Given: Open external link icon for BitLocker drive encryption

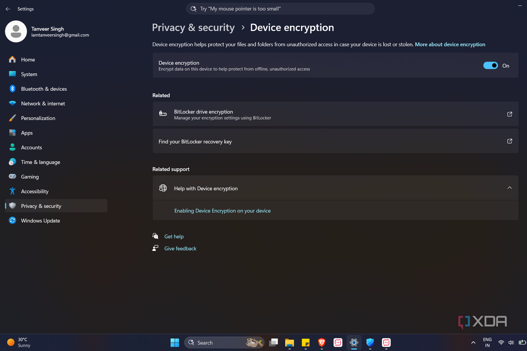Looking at the screenshot, I should (509, 114).
